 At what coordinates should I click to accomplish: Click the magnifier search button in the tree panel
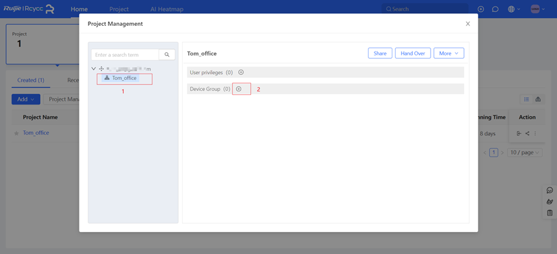pos(167,55)
